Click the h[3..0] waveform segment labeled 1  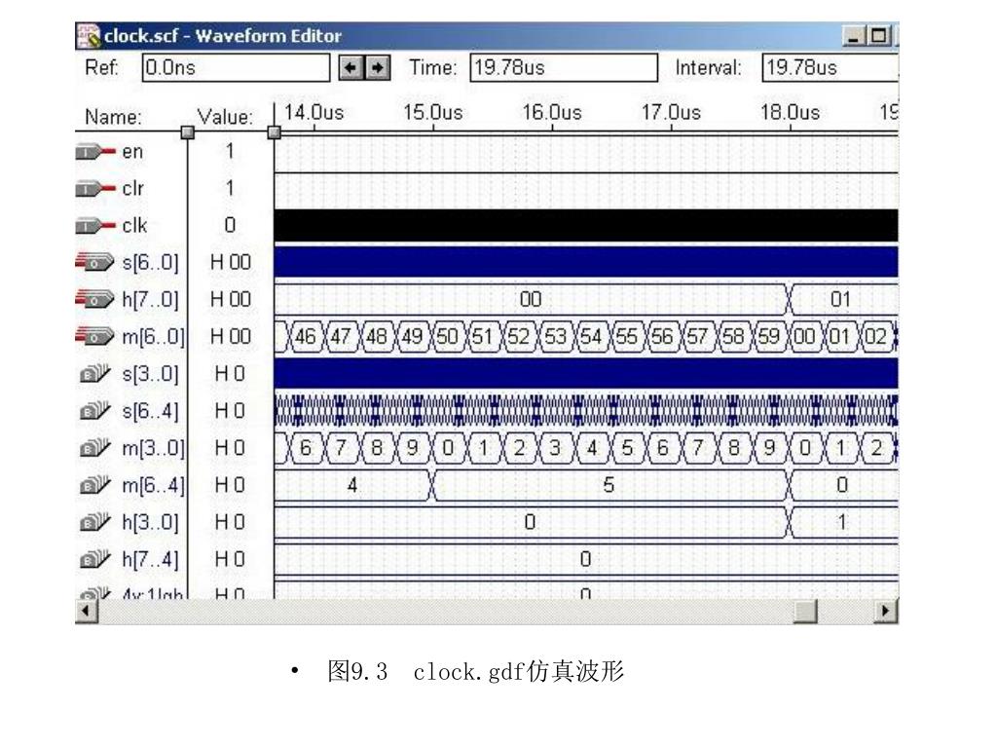[x=842, y=522]
